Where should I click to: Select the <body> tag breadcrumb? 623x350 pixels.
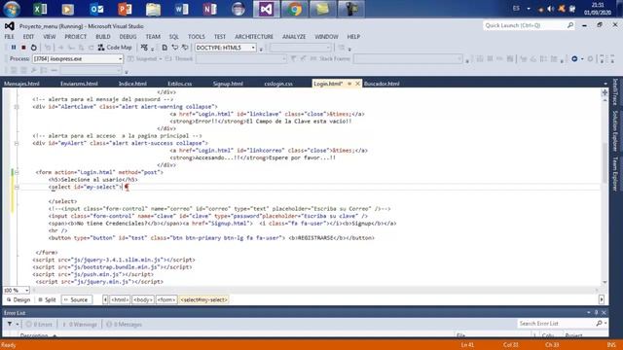(143, 300)
